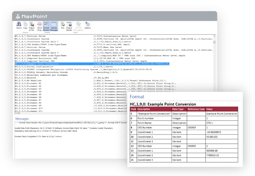The image size is (255, 176).
Task: Click the 7789533.33 value cell
Action: point(222,155)
